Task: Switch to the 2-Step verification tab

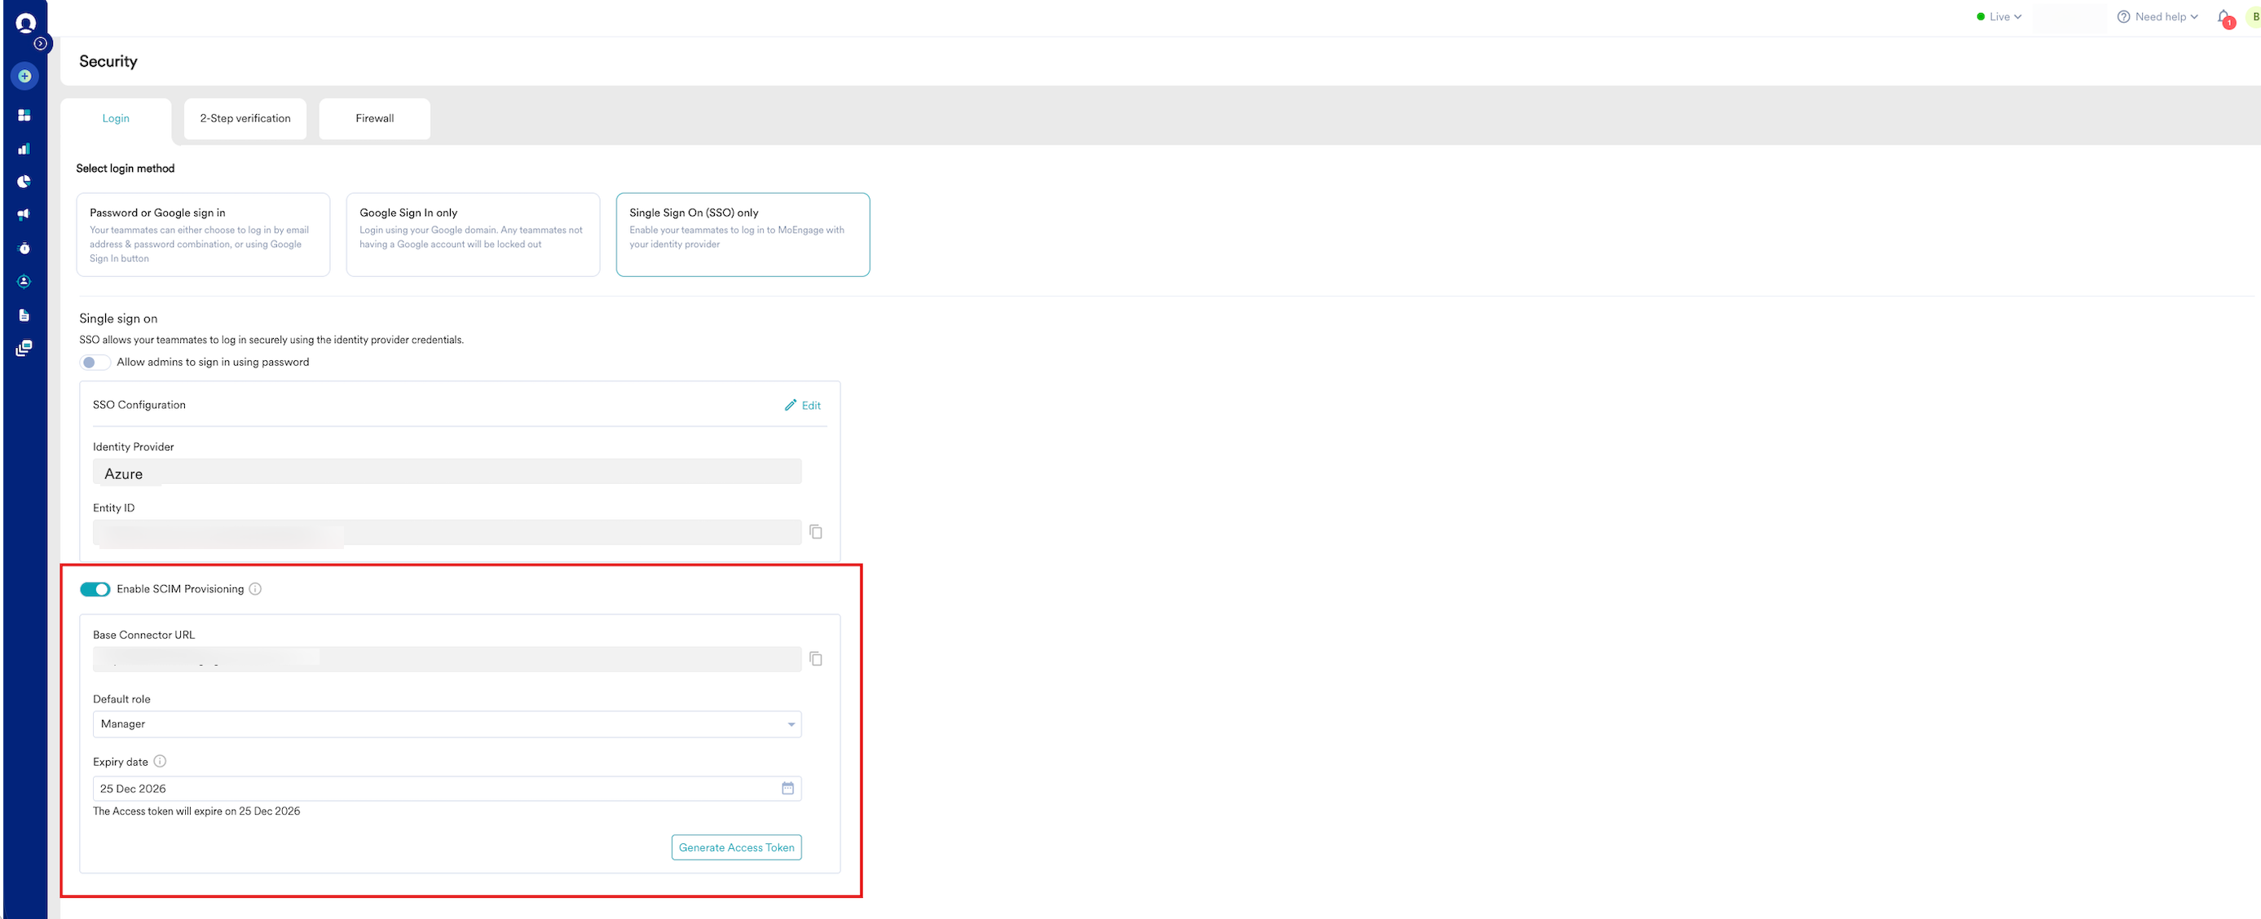Action: click(245, 118)
